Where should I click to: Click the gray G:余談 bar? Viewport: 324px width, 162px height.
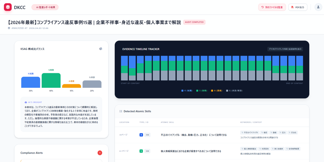92,84
